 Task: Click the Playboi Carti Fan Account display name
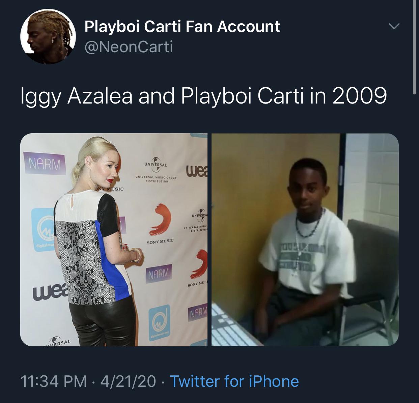[182, 26]
